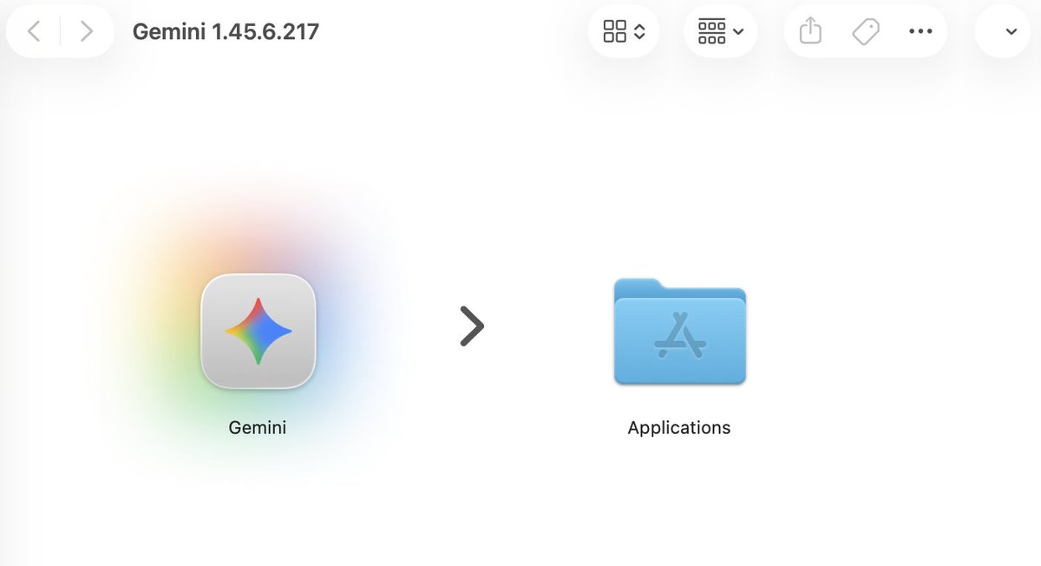Click the large arrow between Gemini and Applications
Viewport: 1041px width, 566px height.
[x=473, y=326]
